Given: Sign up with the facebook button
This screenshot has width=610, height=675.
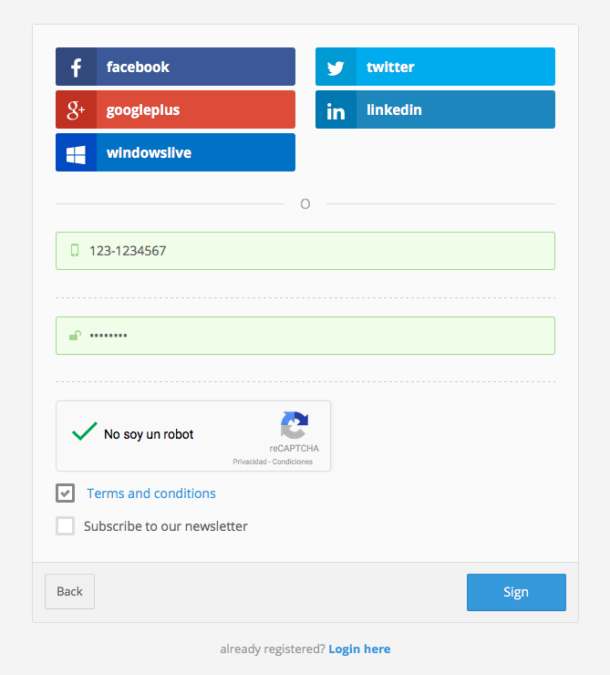Looking at the screenshot, I should [175, 67].
